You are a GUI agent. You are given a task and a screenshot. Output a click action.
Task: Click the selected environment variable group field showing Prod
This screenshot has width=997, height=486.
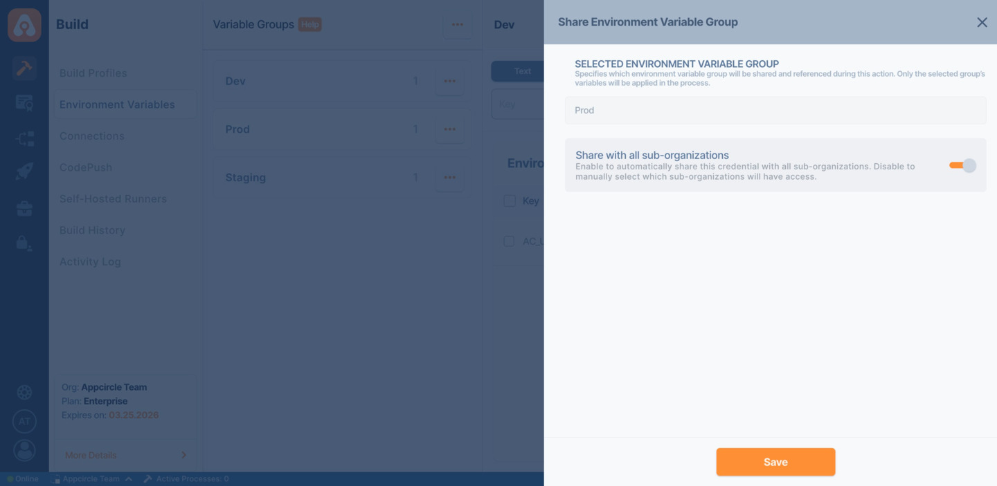[775, 110]
